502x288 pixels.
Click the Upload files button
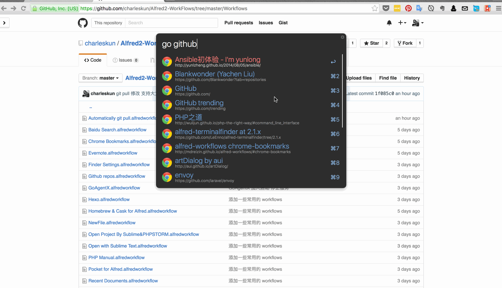click(359, 78)
